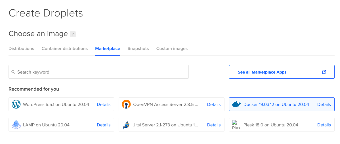The width and height of the screenshot is (340, 144).
Task: Open Details for LAMP on Ubuntu
Action: coord(104,125)
